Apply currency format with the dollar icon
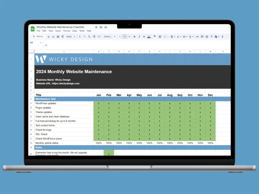 [x=79, y=36]
